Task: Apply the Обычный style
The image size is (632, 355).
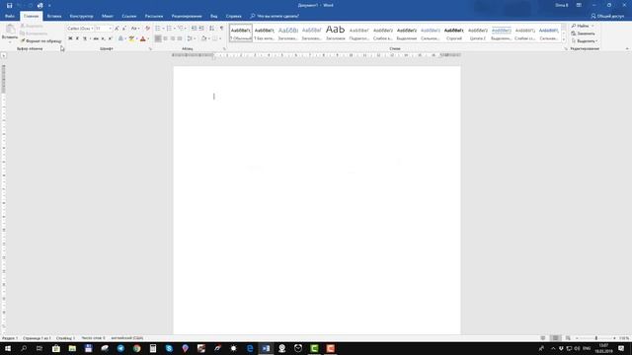Action: tap(241, 33)
